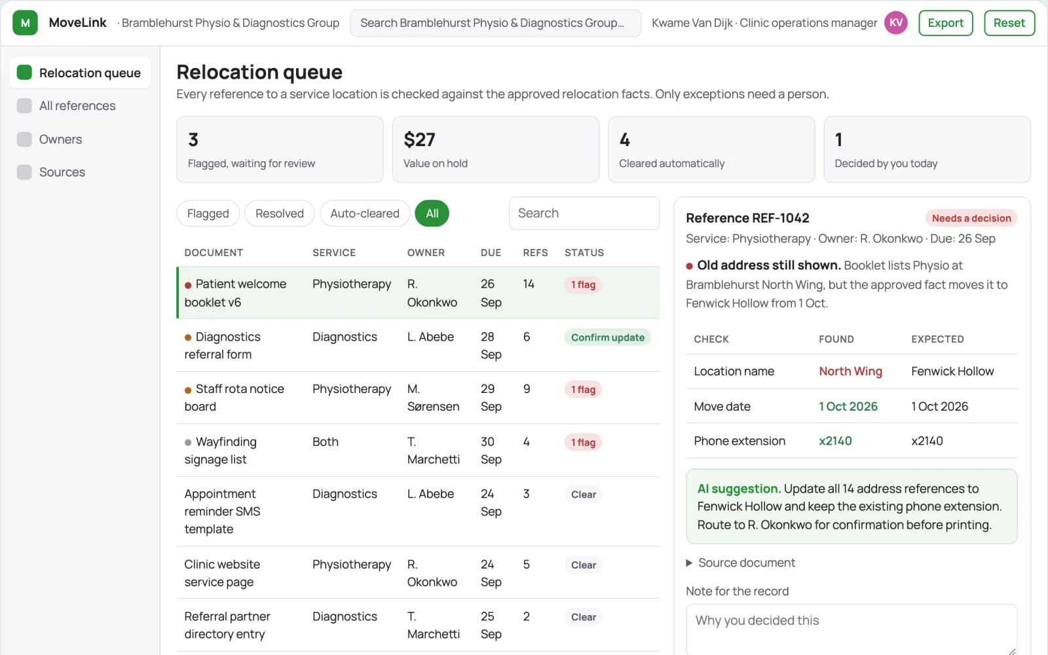1048x655 pixels.
Task: Click the Note for the record textbox
Action: tap(851, 629)
